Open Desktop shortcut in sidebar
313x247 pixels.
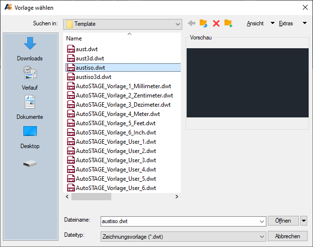pos(30,137)
